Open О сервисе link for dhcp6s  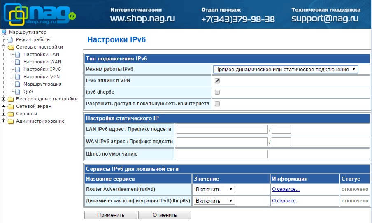click(286, 201)
